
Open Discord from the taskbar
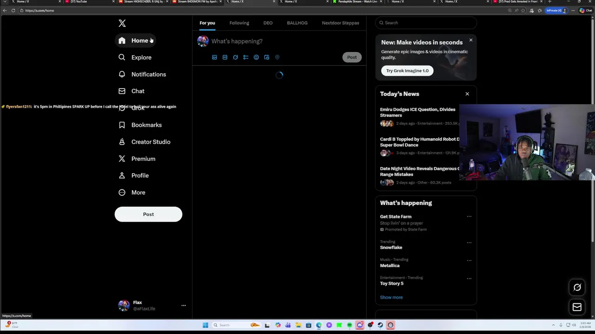pos(360,325)
